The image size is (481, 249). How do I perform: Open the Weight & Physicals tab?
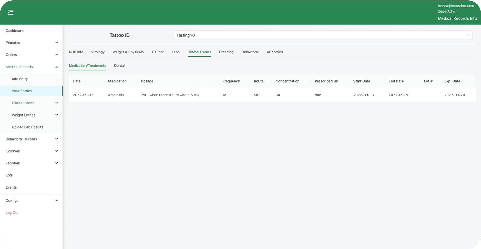pyautogui.click(x=128, y=52)
